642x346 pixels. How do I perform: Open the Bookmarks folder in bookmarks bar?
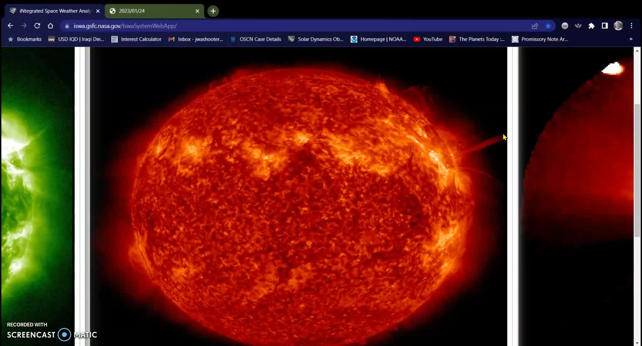(x=25, y=39)
